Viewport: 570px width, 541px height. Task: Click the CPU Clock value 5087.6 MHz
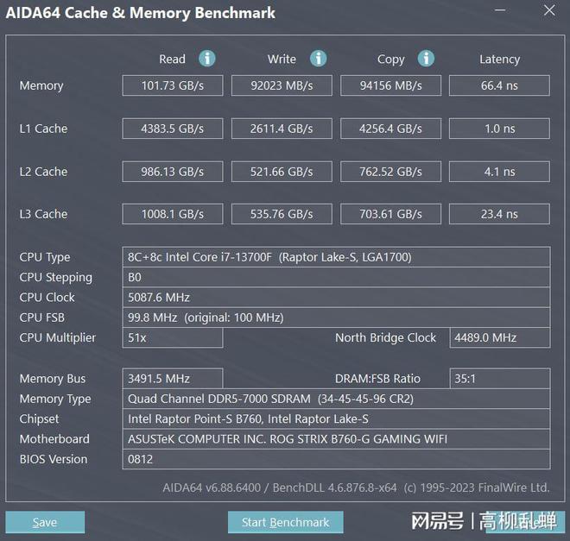click(336, 298)
